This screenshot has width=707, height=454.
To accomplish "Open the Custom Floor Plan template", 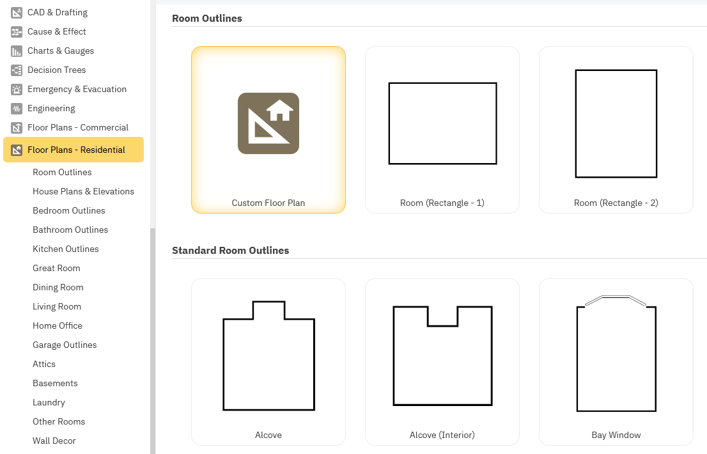I will [268, 129].
